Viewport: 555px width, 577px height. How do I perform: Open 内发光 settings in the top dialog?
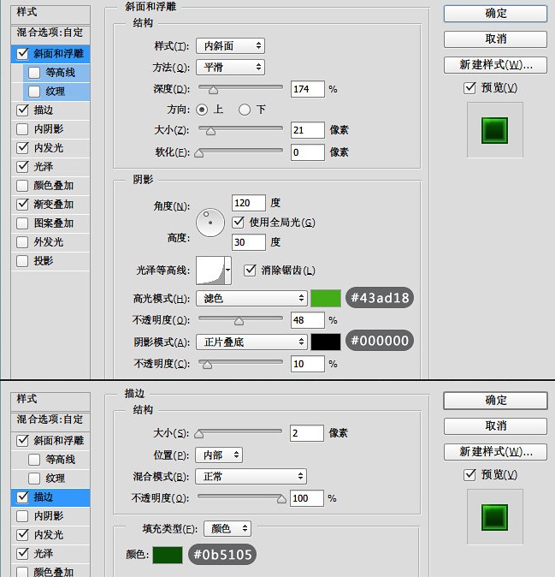pyautogui.click(x=49, y=148)
